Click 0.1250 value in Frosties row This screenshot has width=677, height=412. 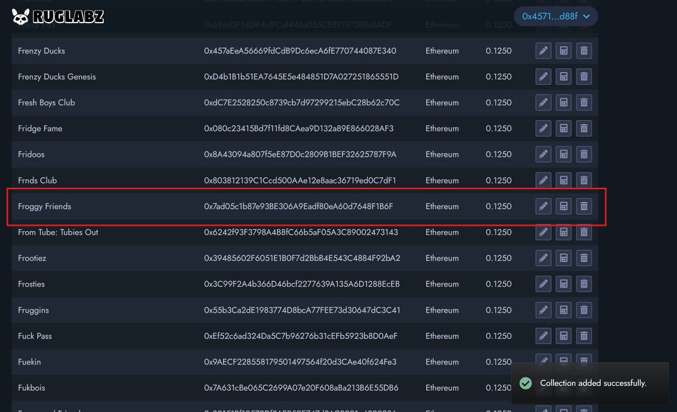point(499,284)
